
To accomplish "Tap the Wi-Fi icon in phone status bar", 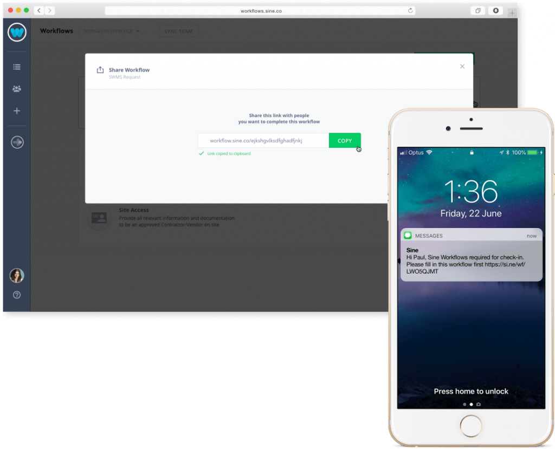I will tap(429, 153).
